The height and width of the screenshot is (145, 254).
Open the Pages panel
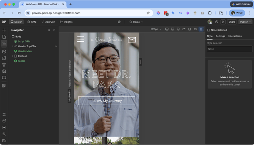tap(4, 37)
